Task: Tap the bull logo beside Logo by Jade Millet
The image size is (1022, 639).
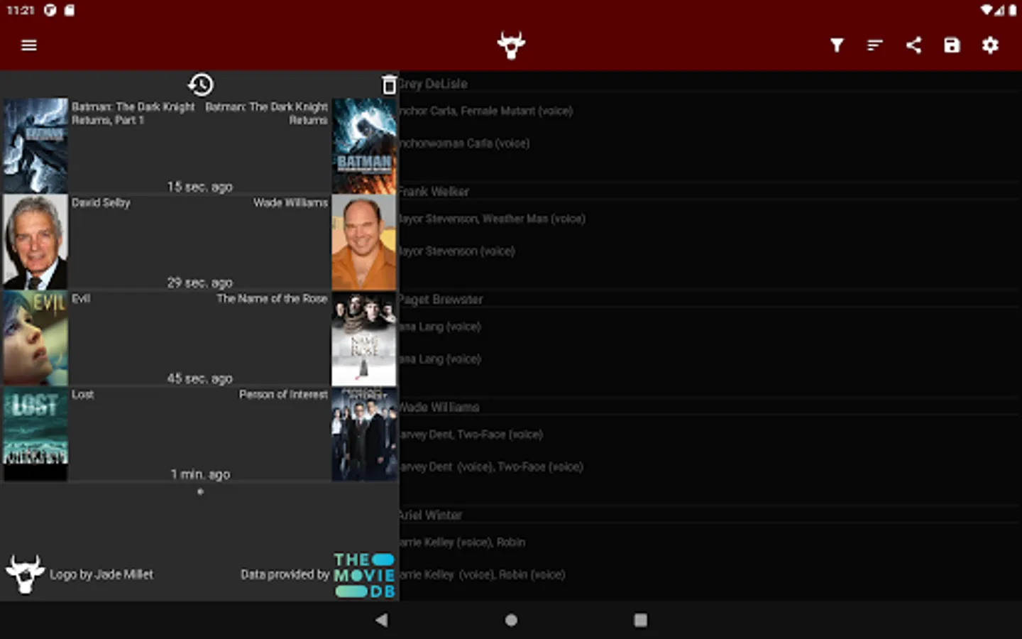Action: tap(25, 574)
